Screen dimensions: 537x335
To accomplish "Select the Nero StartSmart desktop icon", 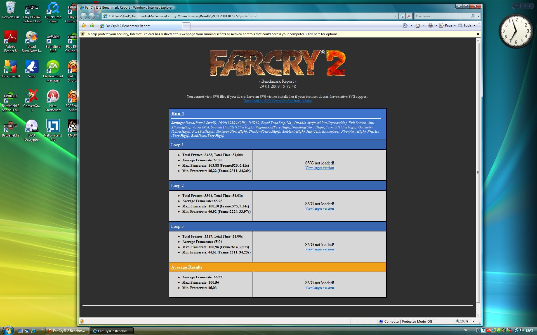I will pyautogui.click(x=53, y=100).
